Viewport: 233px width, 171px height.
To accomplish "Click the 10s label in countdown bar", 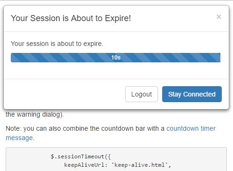I will [116, 58].
